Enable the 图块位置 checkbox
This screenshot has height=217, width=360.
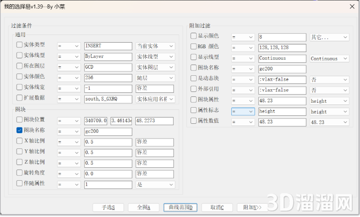19,120
